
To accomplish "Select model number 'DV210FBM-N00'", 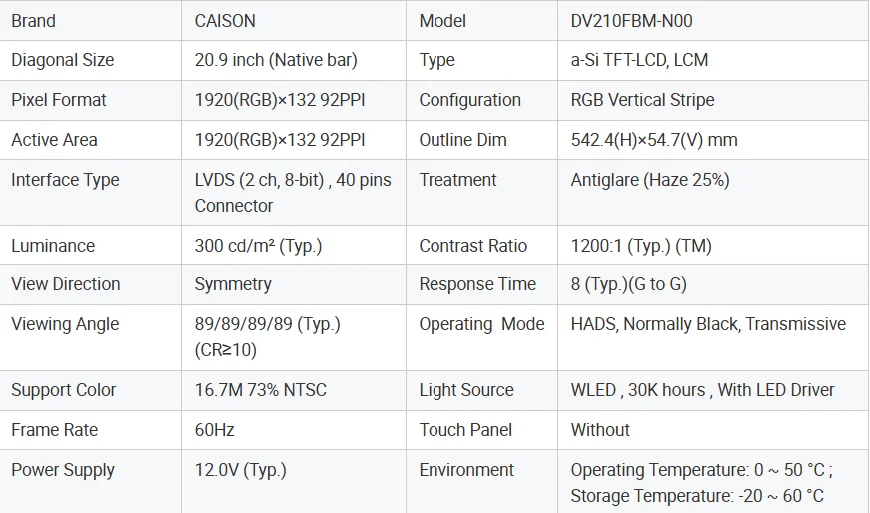I will coord(631,21).
